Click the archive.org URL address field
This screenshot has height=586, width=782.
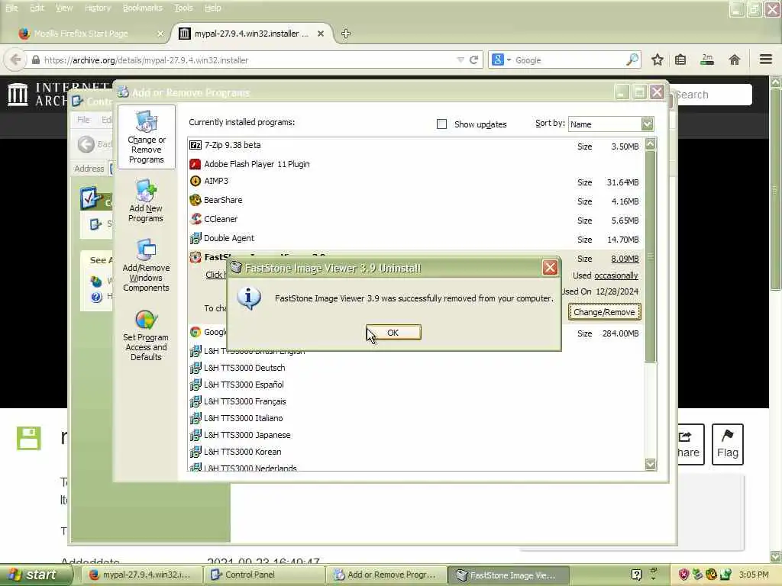244,60
